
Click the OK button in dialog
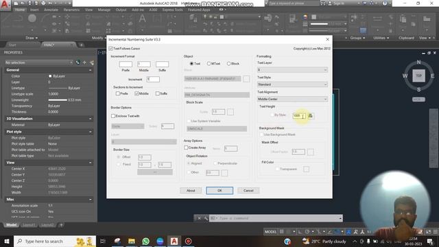tap(219, 191)
